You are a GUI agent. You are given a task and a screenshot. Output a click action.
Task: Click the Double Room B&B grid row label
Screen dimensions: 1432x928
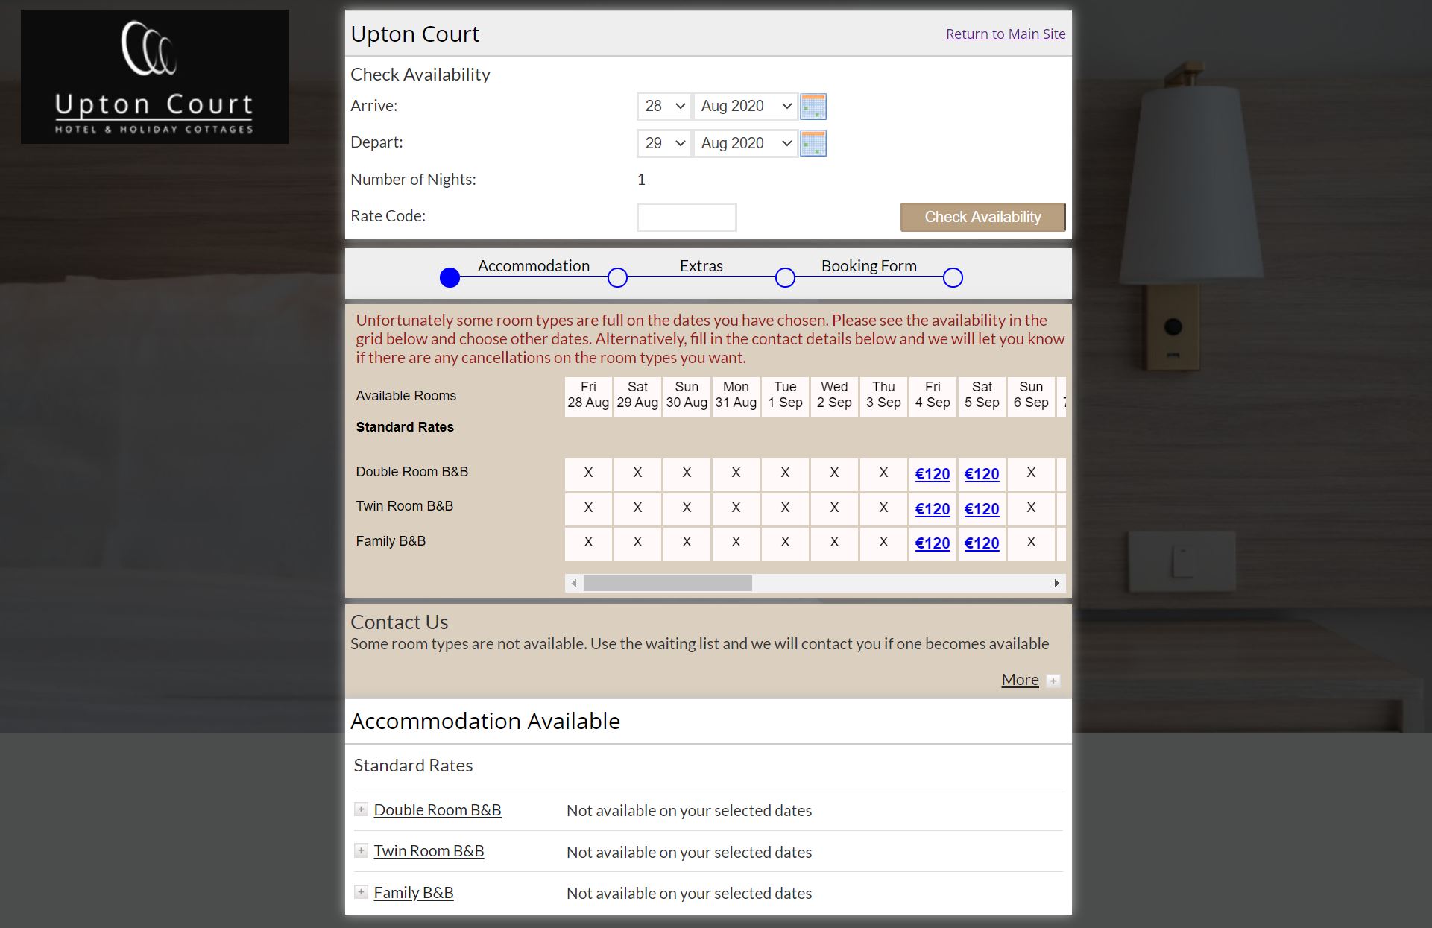pos(412,472)
